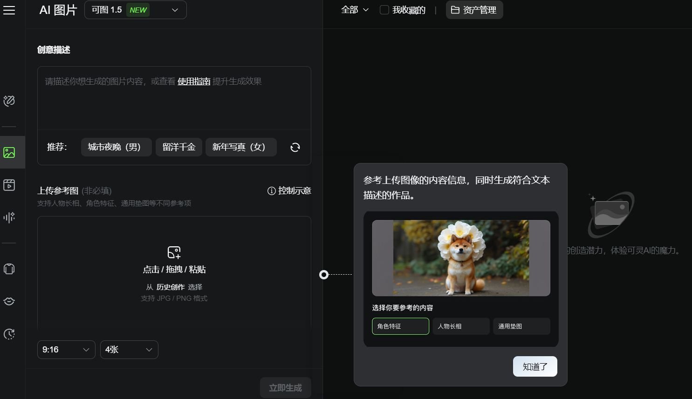Open the 使用指南 usage guide link

[193, 81]
